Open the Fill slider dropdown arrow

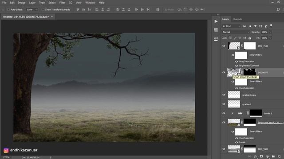point(270,38)
